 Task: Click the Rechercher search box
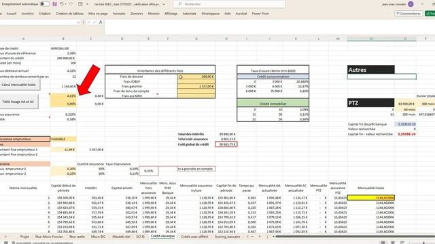pyautogui.click(x=230, y=4)
